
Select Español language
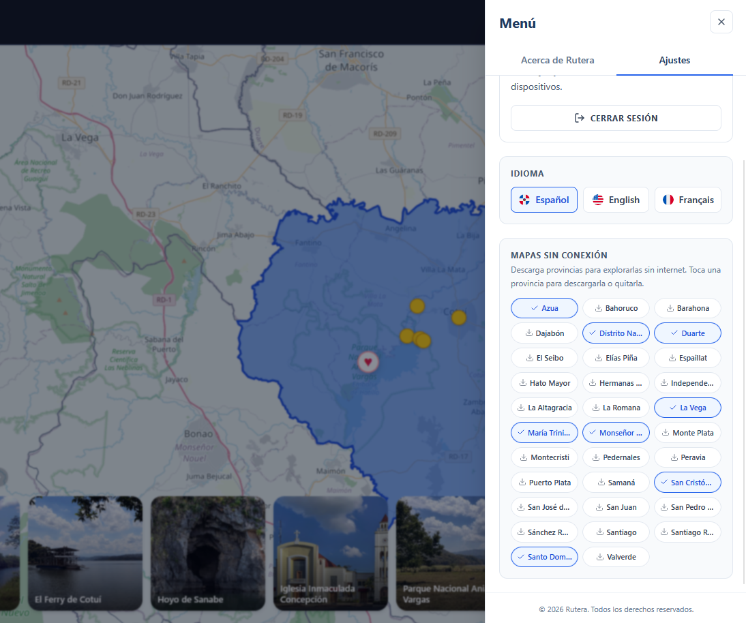[x=543, y=200]
